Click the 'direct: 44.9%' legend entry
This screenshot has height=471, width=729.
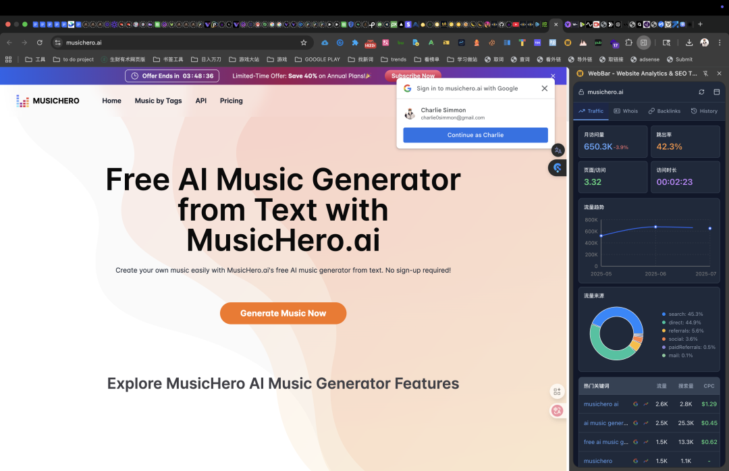click(681, 323)
